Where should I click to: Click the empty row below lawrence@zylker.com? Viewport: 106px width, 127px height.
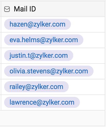tap(52, 118)
